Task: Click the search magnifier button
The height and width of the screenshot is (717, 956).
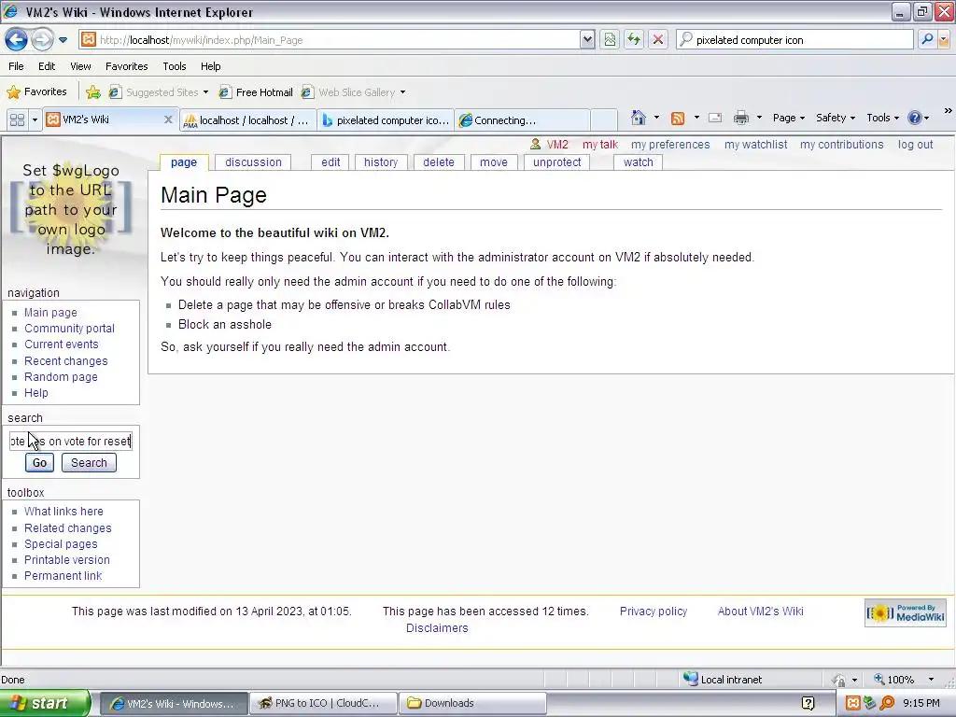Action: (927, 40)
